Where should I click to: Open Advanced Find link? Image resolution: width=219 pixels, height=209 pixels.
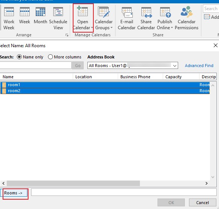click(199, 66)
